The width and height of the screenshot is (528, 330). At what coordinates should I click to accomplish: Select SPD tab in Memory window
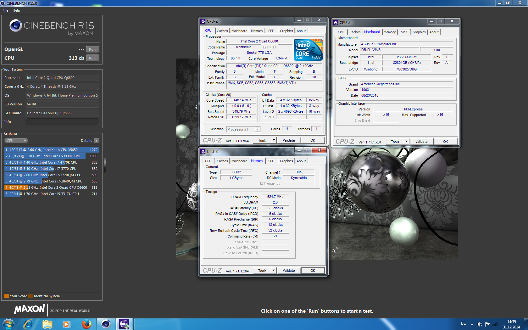(271, 161)
